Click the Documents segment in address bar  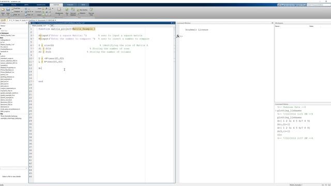pos(41,20)
